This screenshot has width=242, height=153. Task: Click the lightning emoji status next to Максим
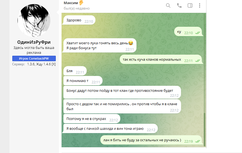point(81,3)
